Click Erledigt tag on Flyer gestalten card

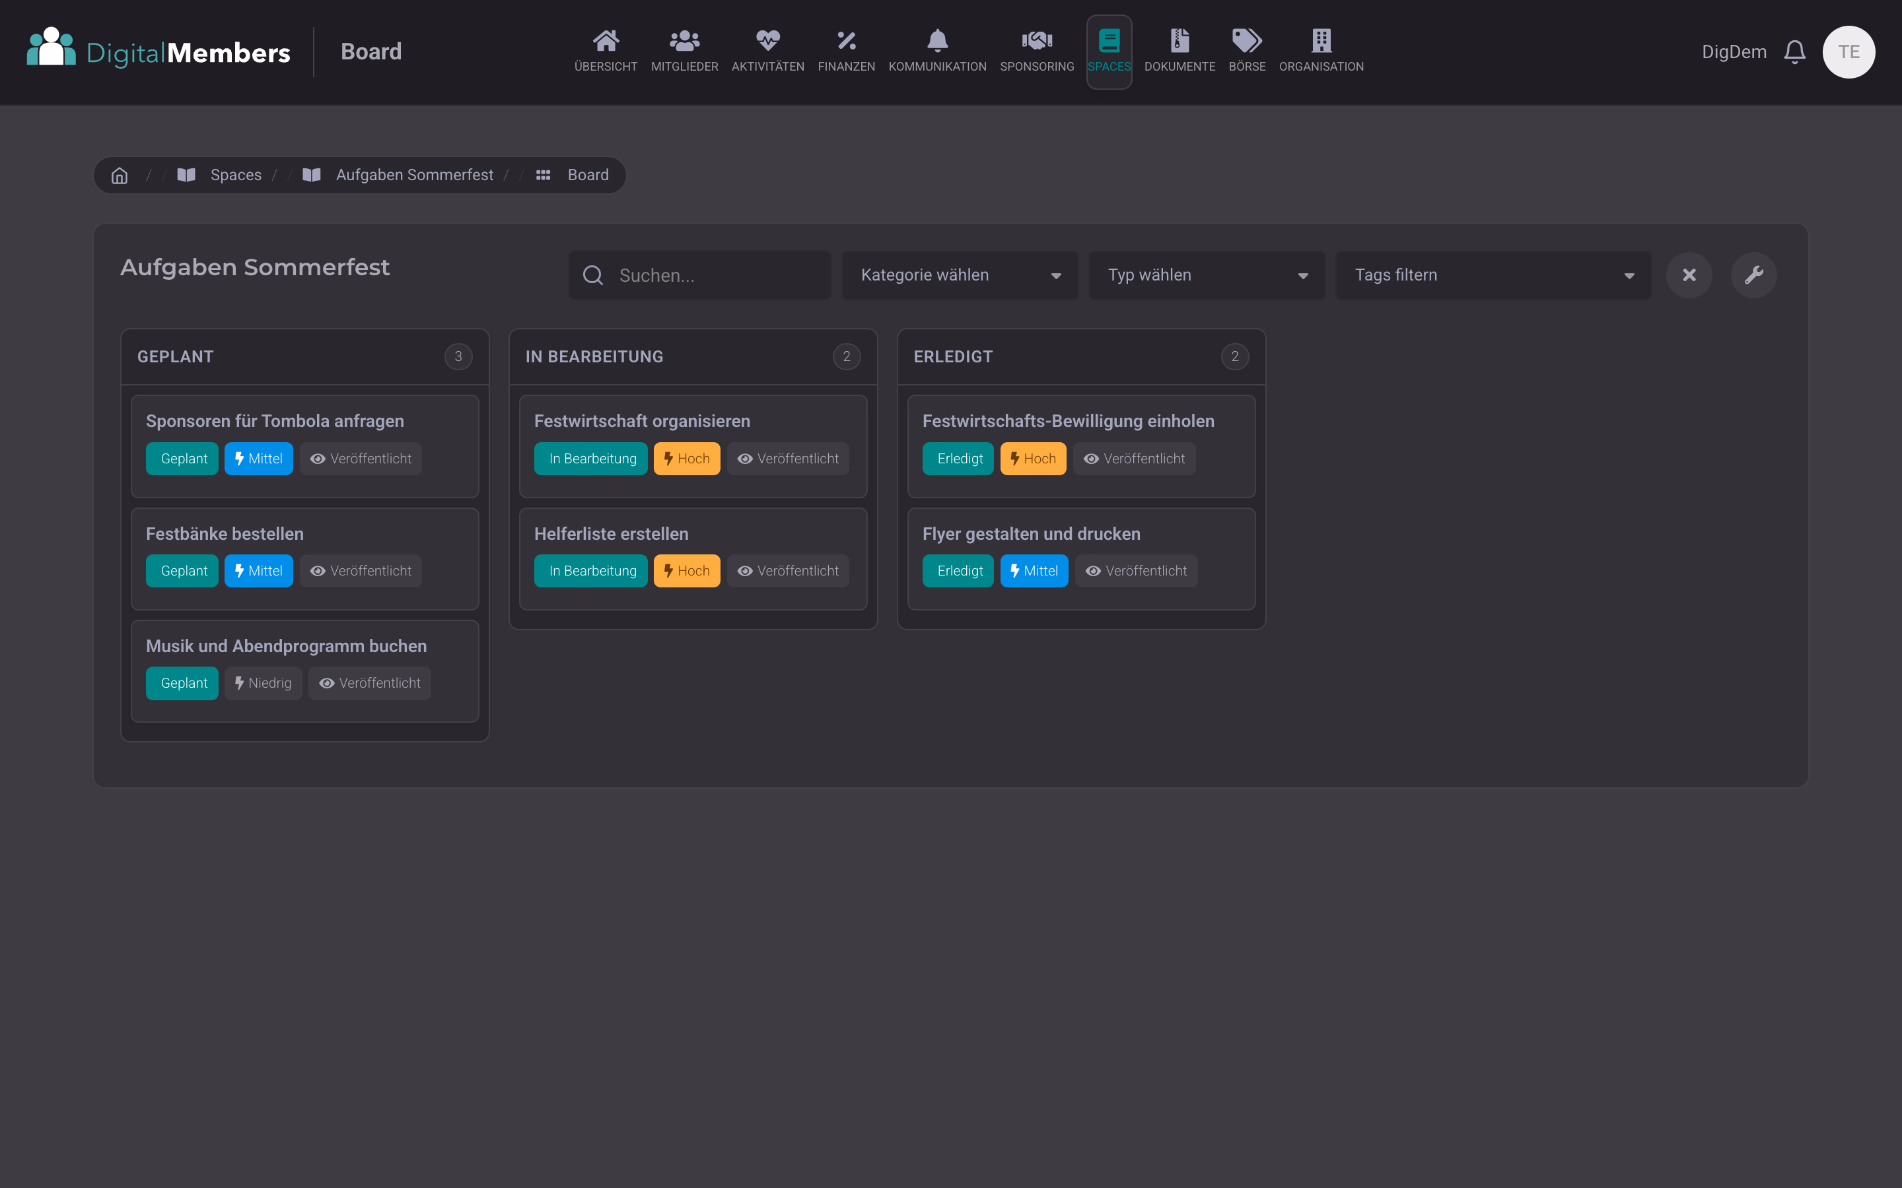(958, 571)
